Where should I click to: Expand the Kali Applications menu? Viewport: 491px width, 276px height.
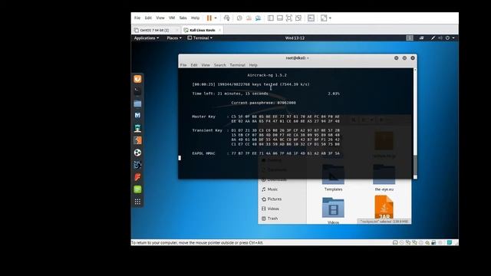click(x=147, y=38)
